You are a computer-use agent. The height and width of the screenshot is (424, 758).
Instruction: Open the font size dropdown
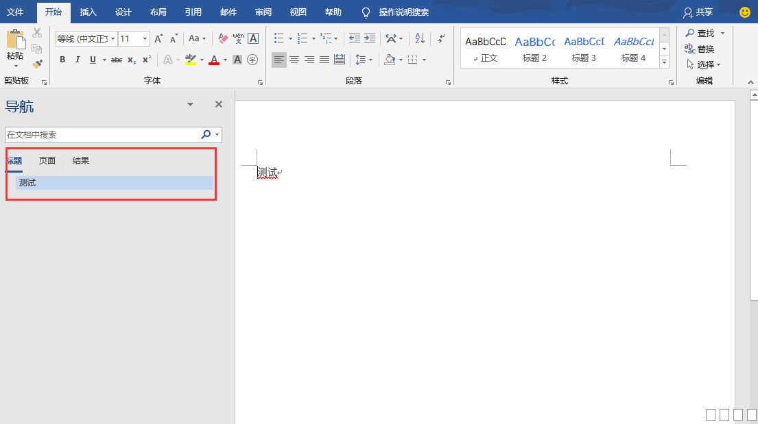click(x=145, y=39)
